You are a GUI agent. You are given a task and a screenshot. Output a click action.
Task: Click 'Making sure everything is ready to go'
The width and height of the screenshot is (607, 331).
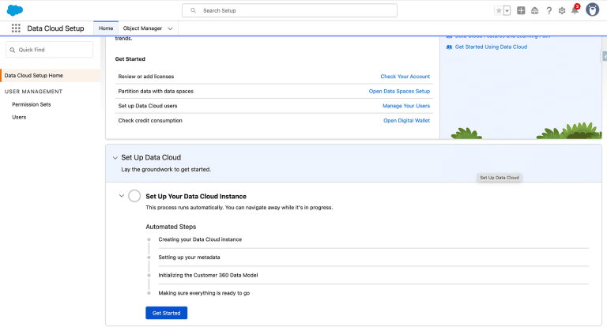click(204, 293)
